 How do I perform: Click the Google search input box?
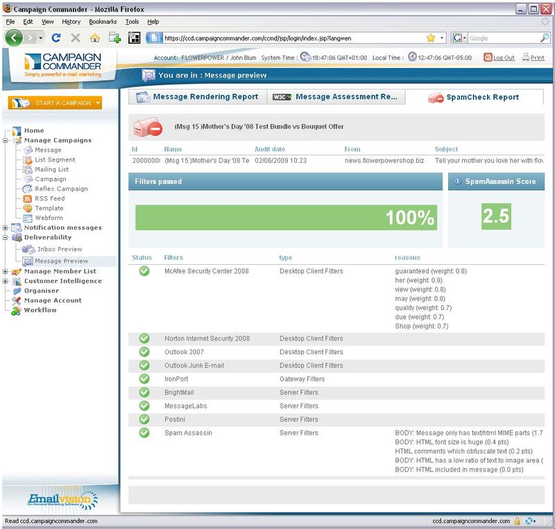(x=504, y=38)
